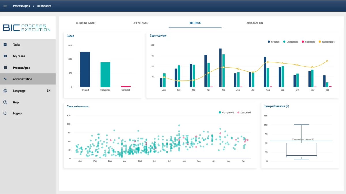This screenshot has height=194, width=346.
Task: Click the Completed bar in Cases chart
Action: pos(105,74)
